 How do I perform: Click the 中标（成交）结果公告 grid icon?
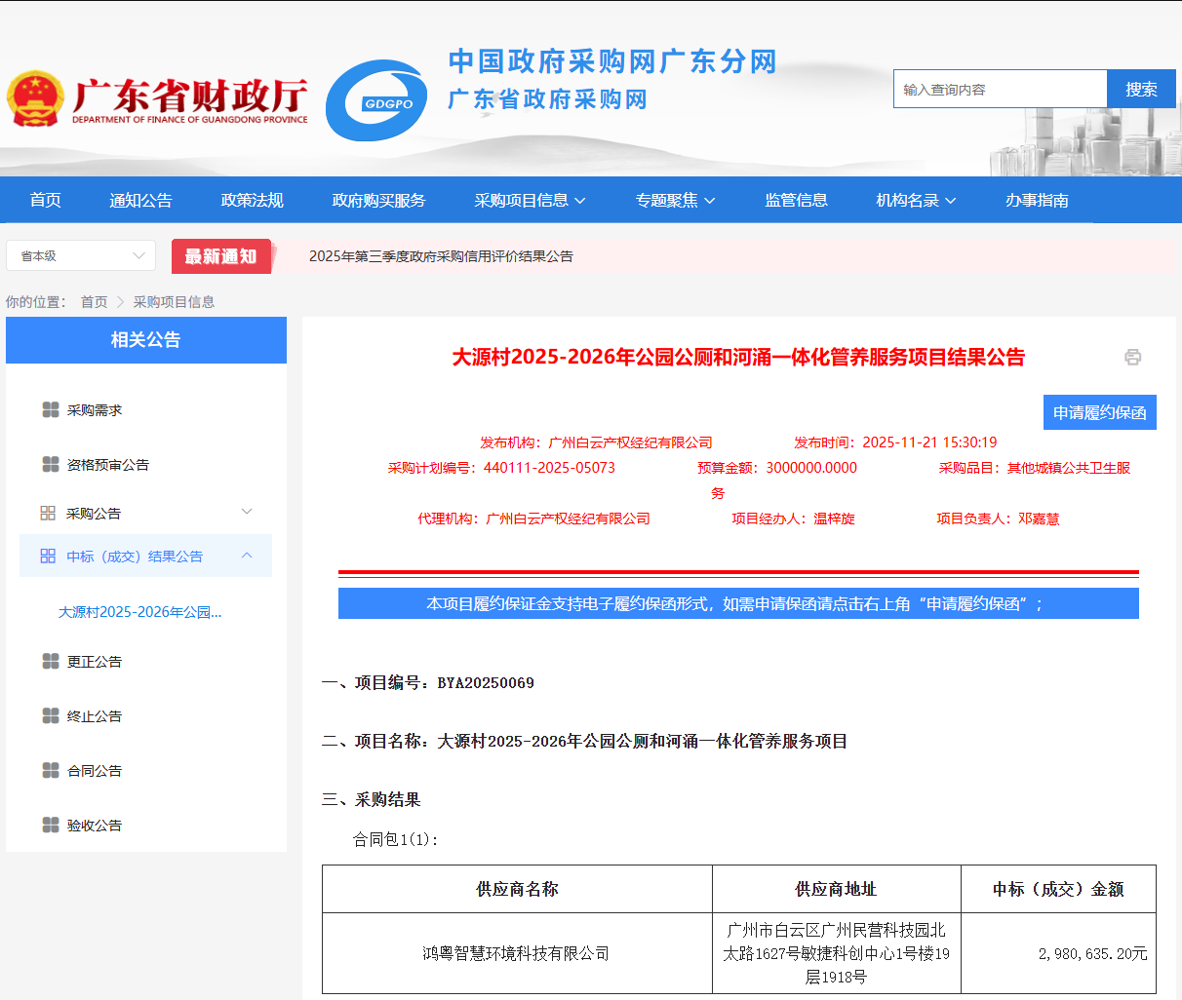(48, 556)
